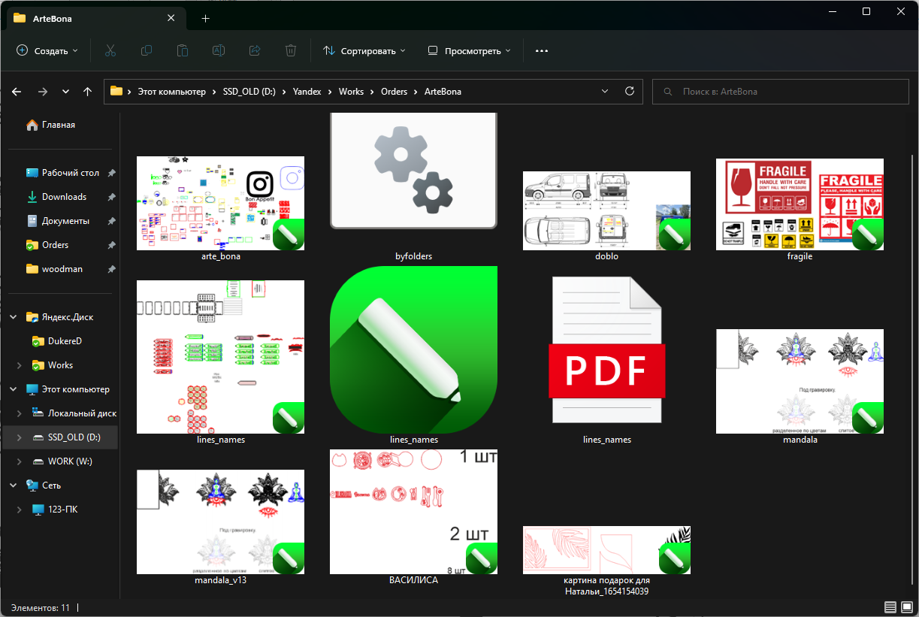
Task: Select the mandala file thumbnail
Action: (x=800, y=381)
